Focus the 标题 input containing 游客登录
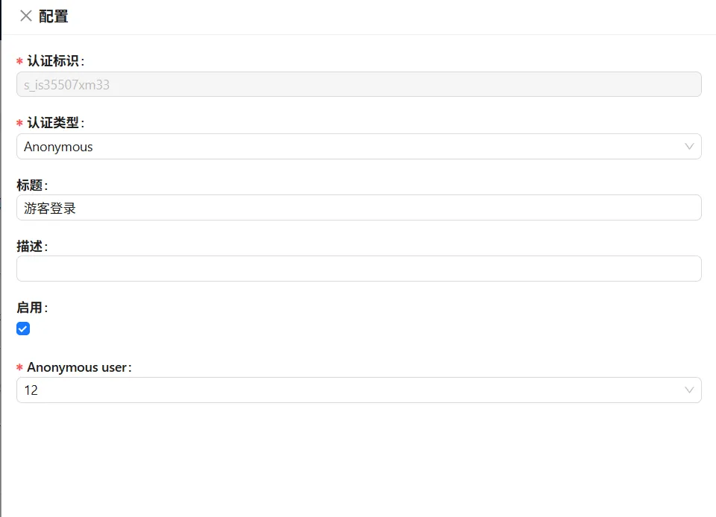Screen dimensions: 716x517 tap(359, 208)
